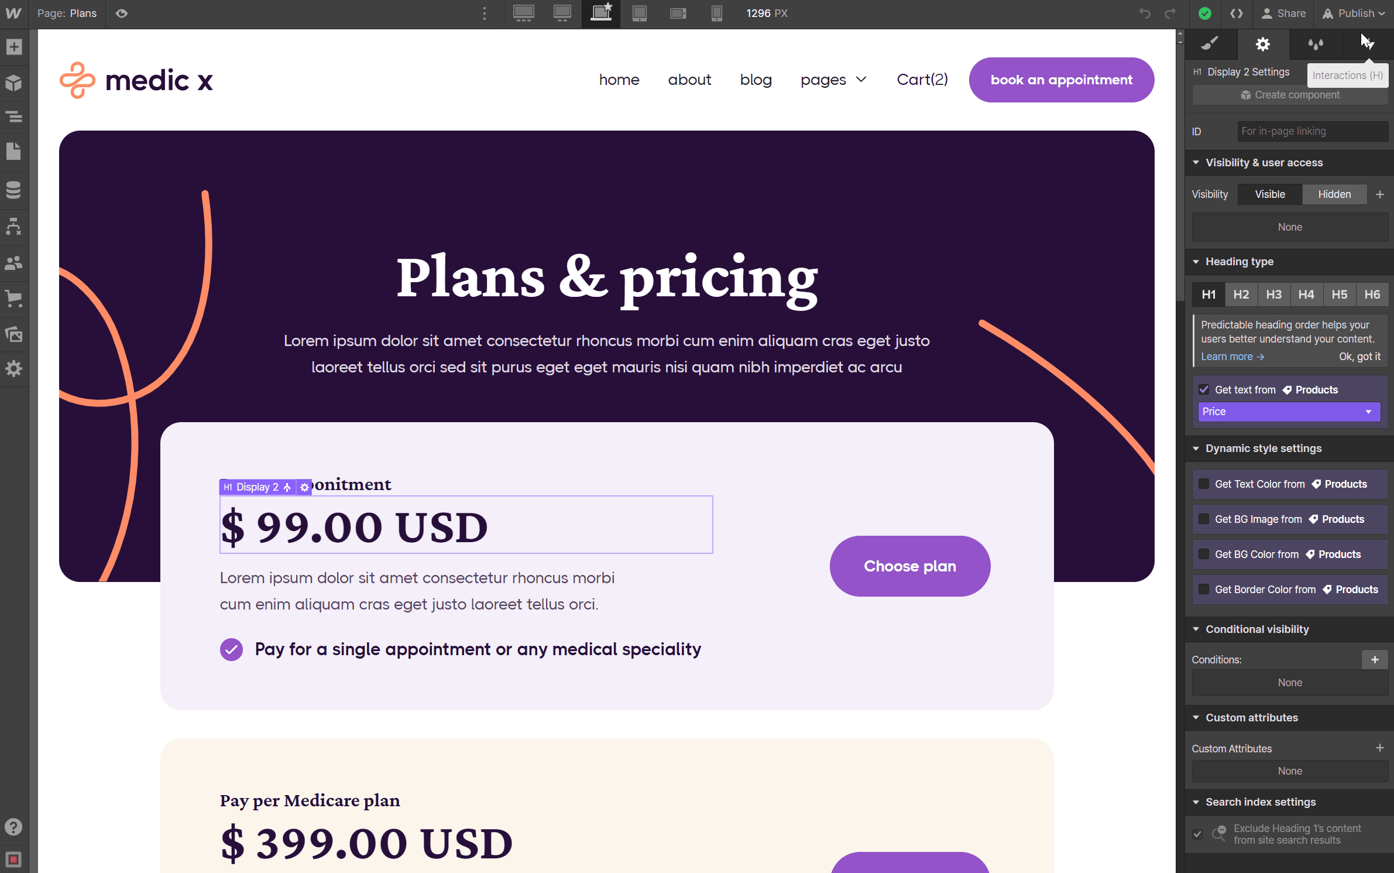The height and width of the screenshot is (873, 1394).
Task: Collapse the Dynamic style settings section
Action: (1197, 449)
